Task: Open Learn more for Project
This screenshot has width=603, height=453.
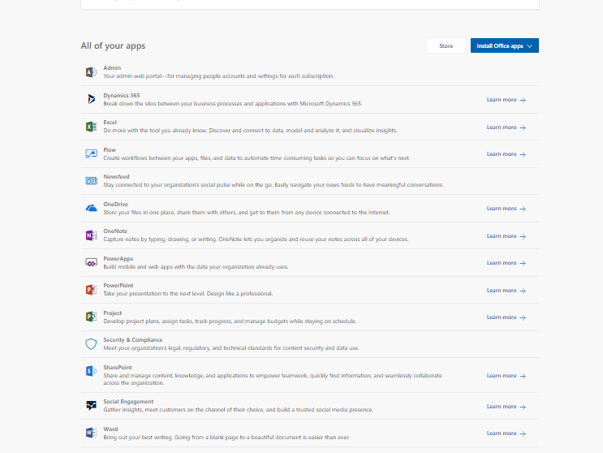Action: (506, 317)
